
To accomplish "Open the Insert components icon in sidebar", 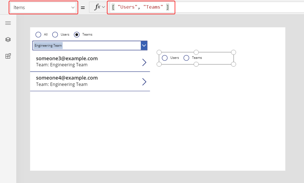I will [8, 56].
